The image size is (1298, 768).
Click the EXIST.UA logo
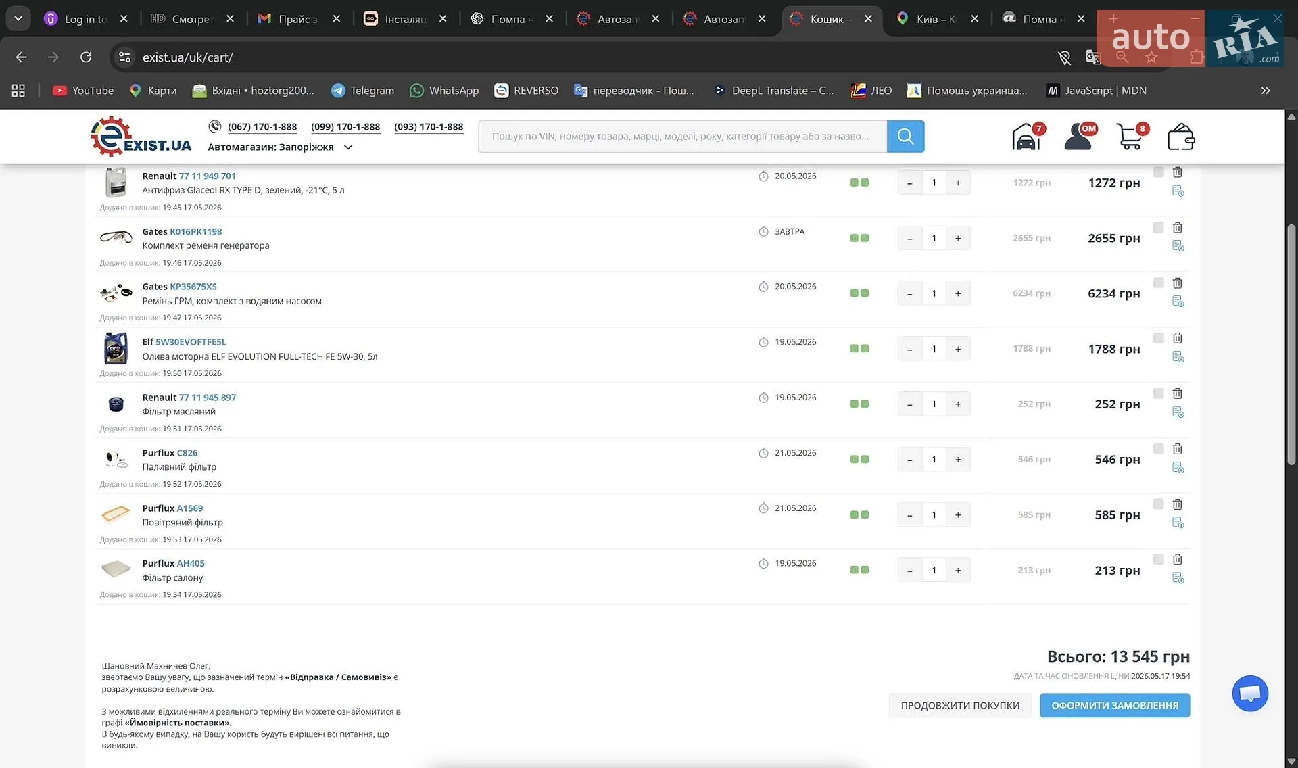coord(141,137)
